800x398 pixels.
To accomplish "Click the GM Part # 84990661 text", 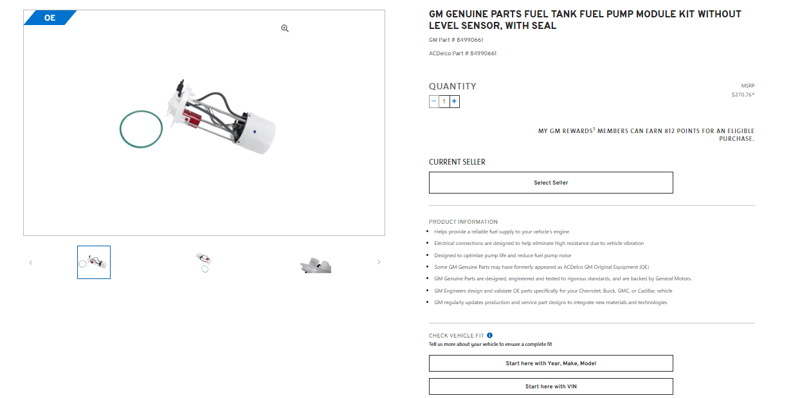I will [x=457, y=40].
